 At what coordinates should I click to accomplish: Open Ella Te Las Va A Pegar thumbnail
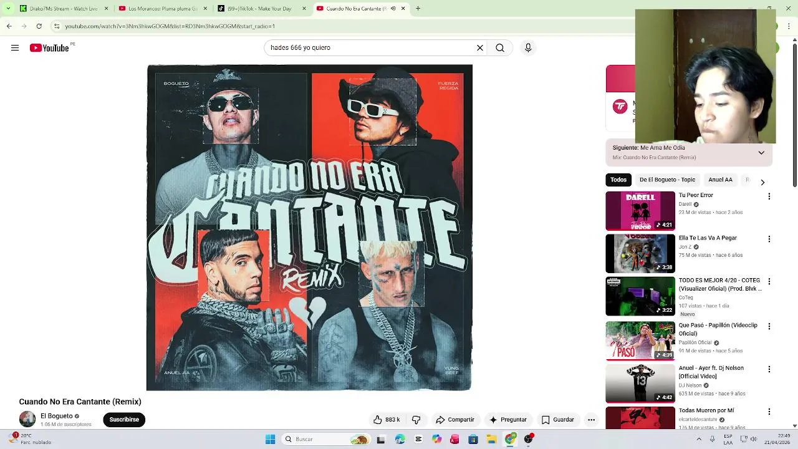click(640, 254)
